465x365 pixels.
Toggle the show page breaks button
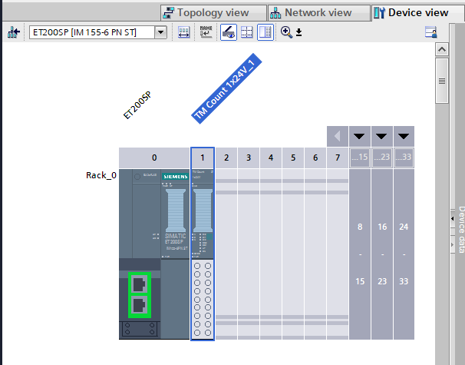[246, 32]
